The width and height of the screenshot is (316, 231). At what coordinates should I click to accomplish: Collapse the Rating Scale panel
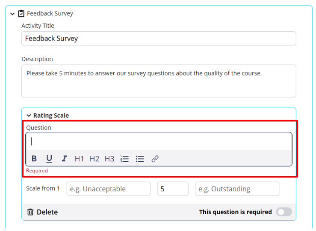click(x=29, y=115)
